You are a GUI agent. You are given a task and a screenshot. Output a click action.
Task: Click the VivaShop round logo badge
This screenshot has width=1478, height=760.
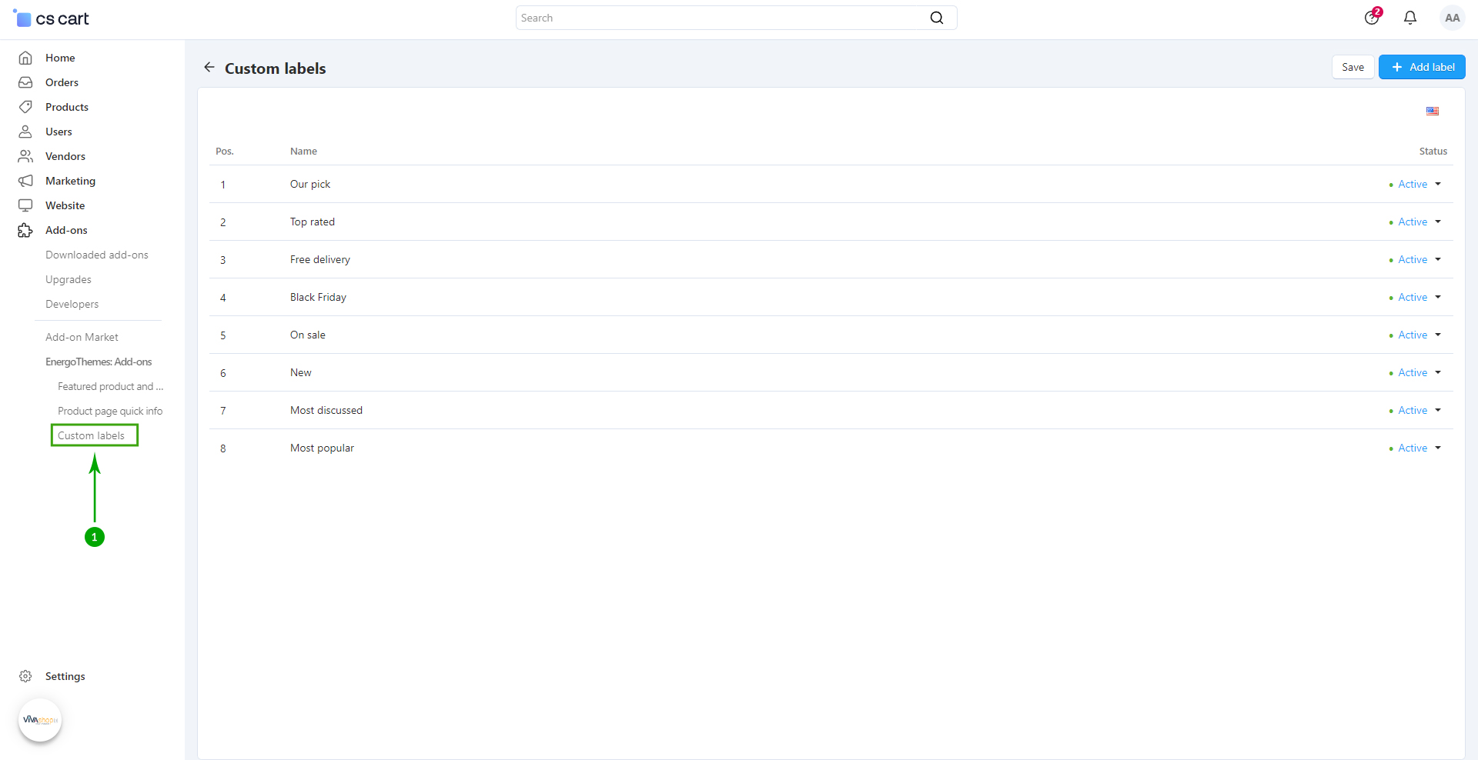point(40,720)
